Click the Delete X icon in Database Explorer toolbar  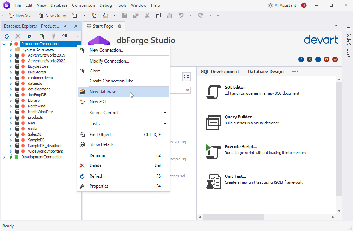pyautogui.click(x=18, y=36)
